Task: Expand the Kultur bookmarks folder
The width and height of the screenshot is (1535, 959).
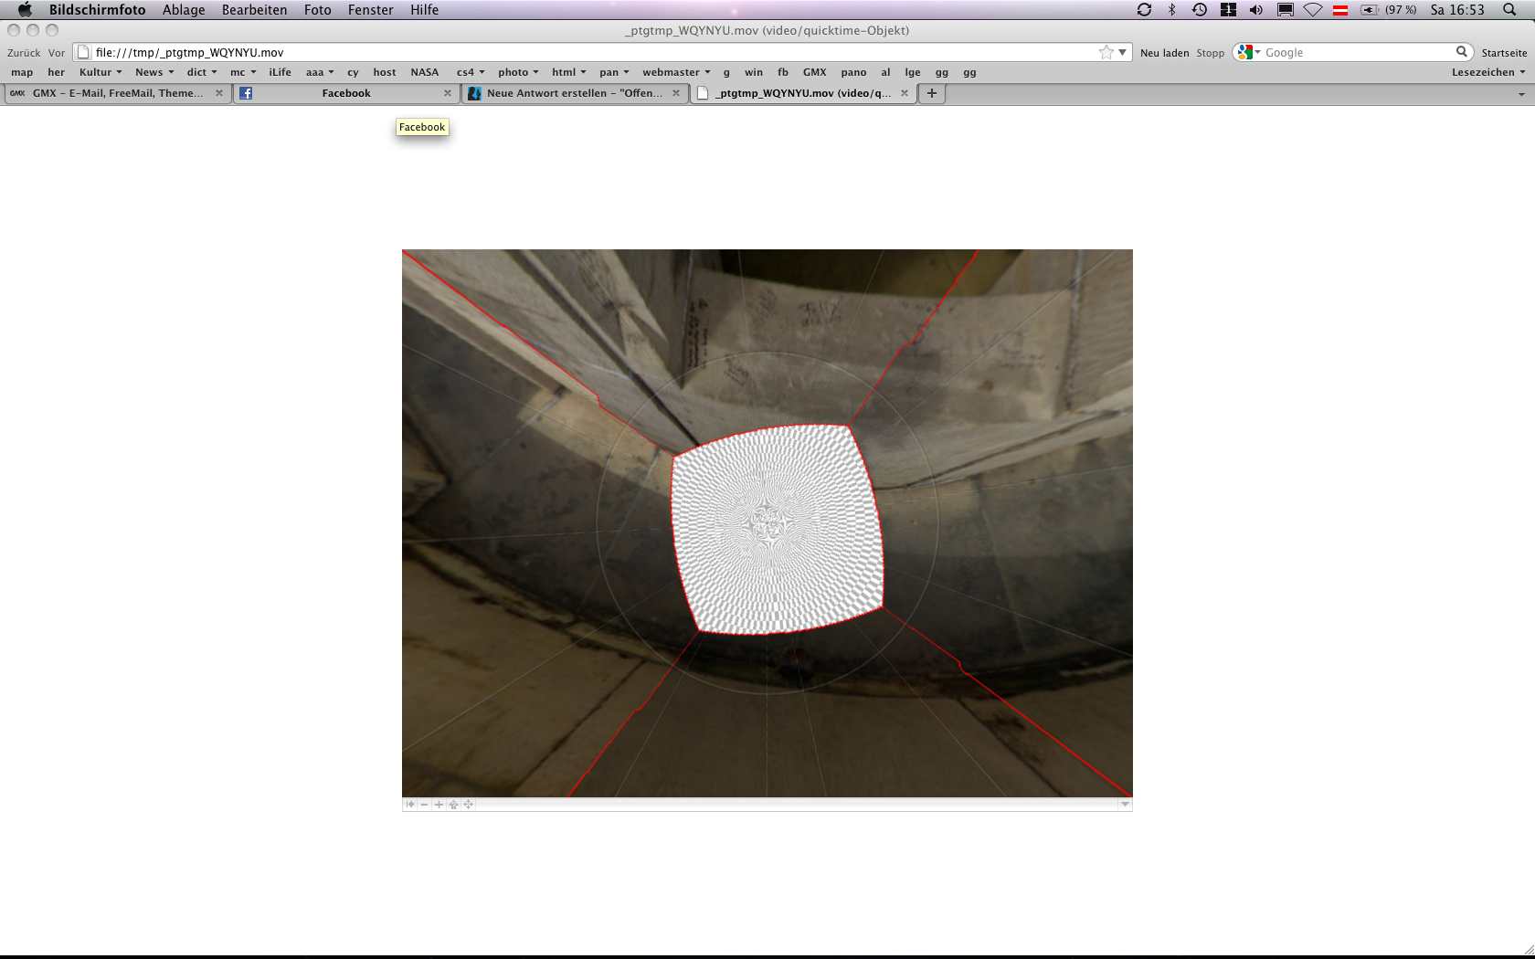Action: [100, 72]
